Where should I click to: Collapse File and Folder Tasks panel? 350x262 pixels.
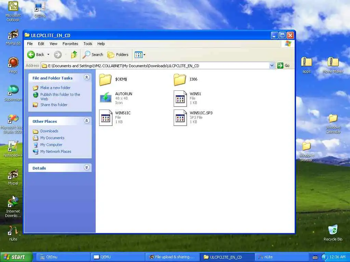tap(86, 77)
